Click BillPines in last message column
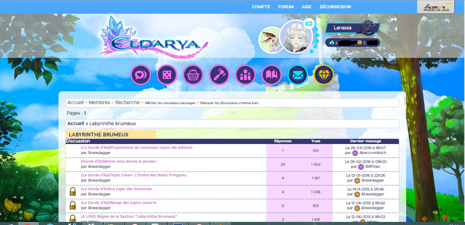The width and height of the screenshot is (465, 225). [x=373, y=167]
